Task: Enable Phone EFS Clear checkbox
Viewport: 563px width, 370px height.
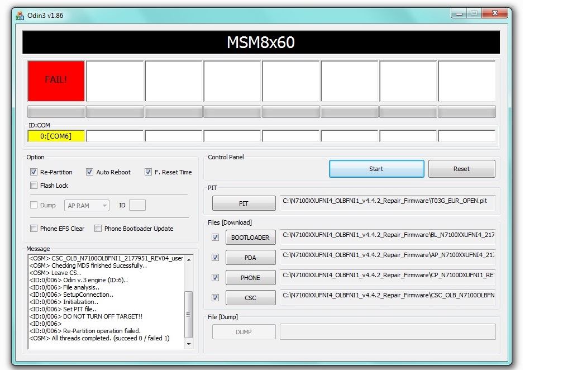Action: 34,229
